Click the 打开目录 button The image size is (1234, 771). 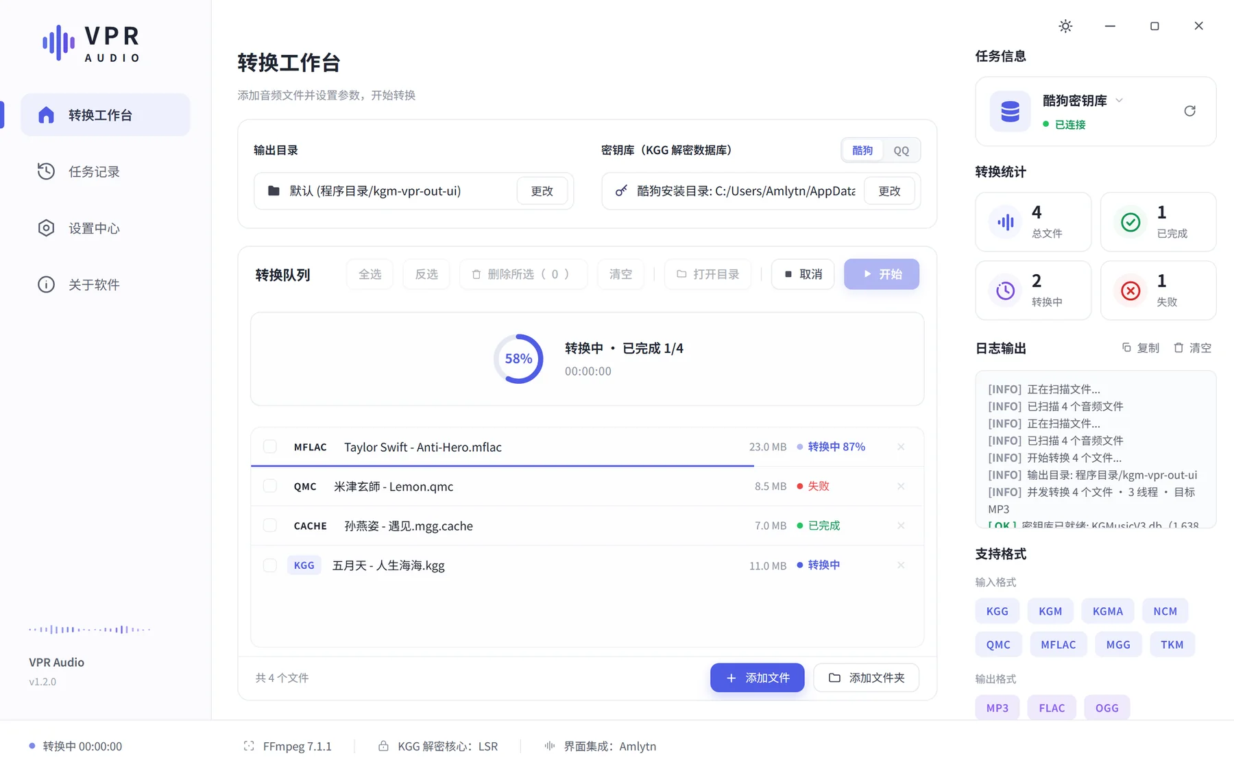707,274
